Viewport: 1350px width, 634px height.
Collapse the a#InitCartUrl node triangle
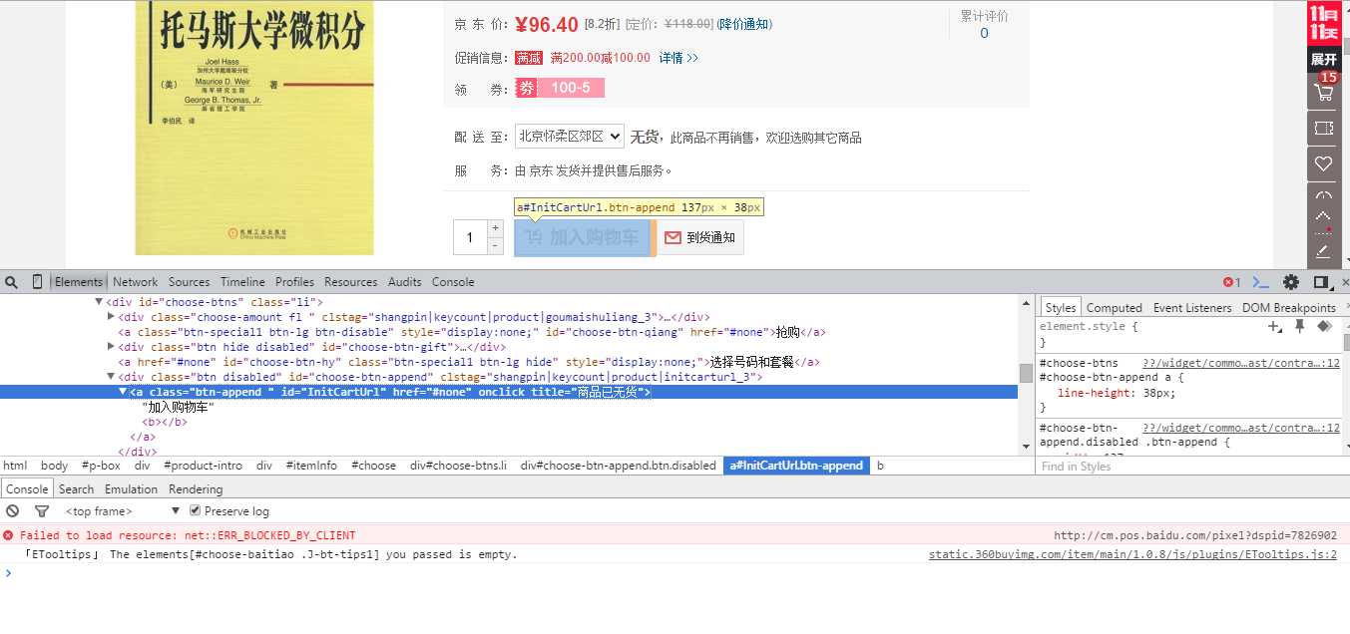pyautogui.click(x=123, y=392)
